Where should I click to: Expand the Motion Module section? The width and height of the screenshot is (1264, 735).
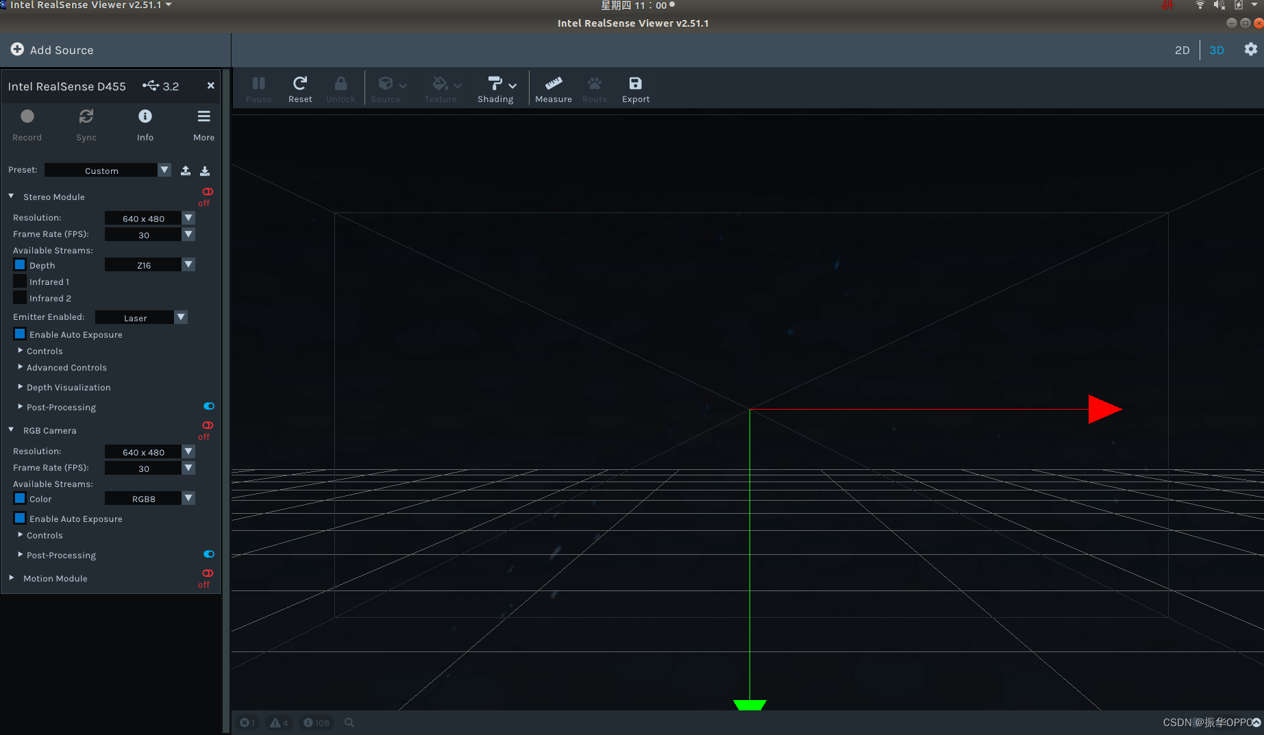tap(11, 577)
